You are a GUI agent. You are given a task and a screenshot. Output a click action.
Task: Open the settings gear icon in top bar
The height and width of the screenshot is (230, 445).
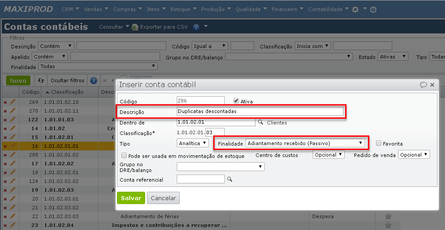355,9
